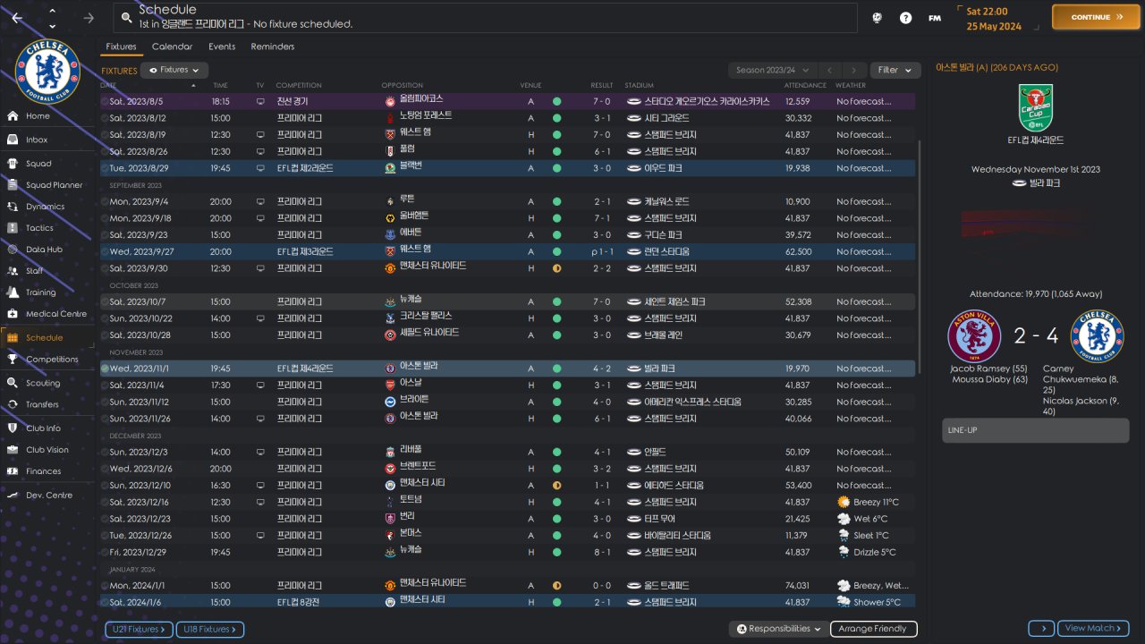Screen dimensions: 1145x644
Task: Open the Medical Centre section
Action: (x=55, y=314)
